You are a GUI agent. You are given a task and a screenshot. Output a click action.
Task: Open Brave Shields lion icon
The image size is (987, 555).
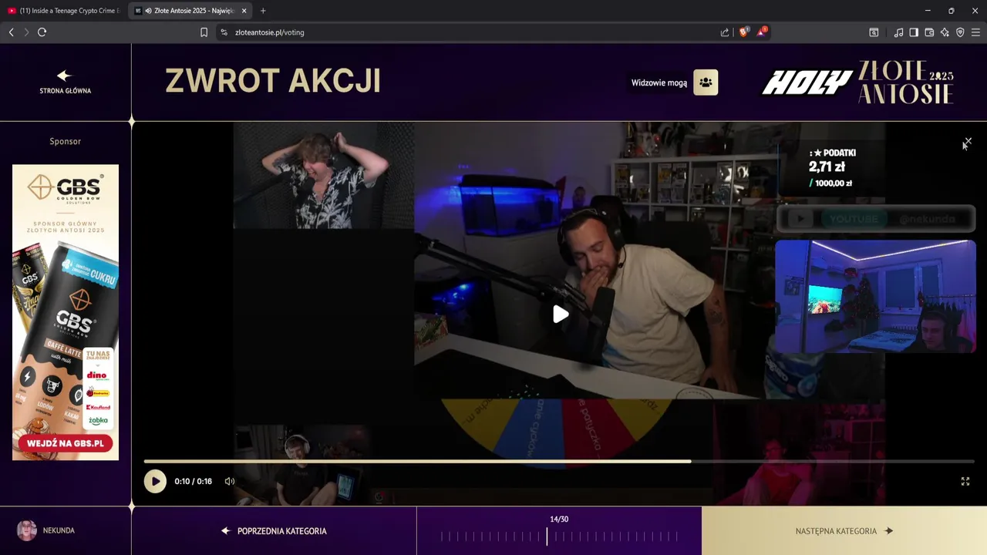click(744, 32)
